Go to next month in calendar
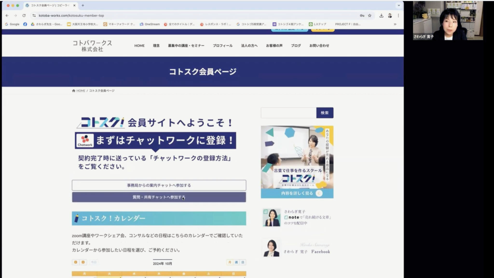Image resolution: width=494 pixels, height=278 pixels. pyautogui.click(x=83, y=262)
